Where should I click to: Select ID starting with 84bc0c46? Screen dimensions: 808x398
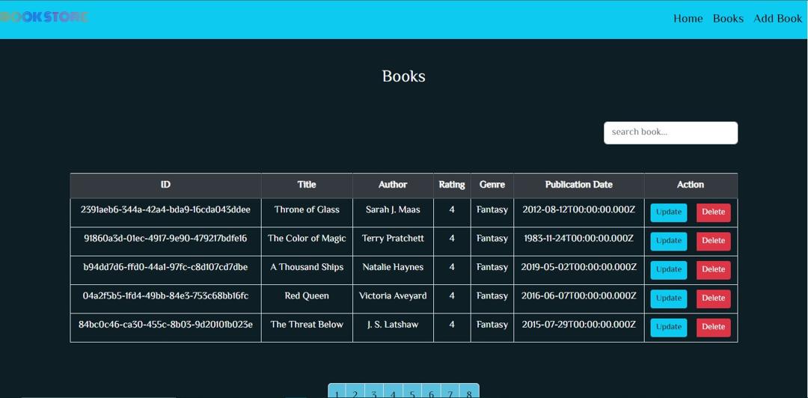tap(165, 325)
